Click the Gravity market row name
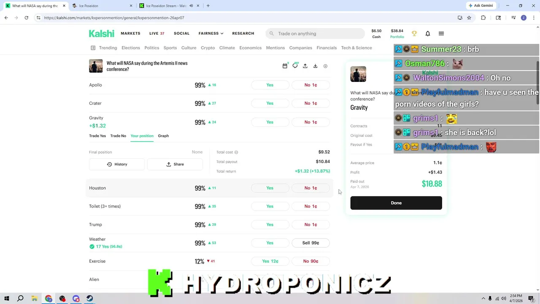540x304 pixels. [96, 118]
